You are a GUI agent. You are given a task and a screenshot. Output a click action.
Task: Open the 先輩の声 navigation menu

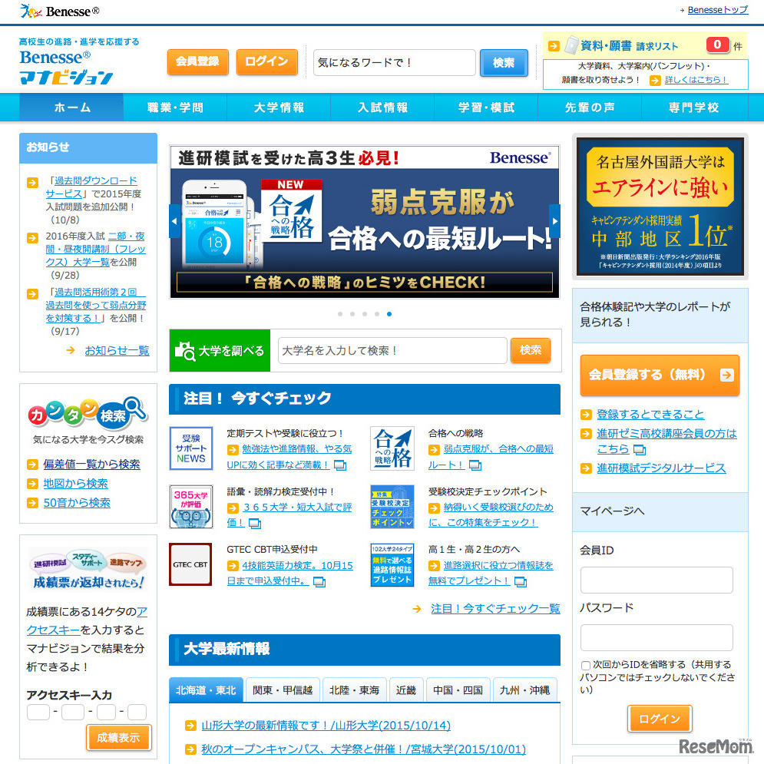coord(590,107)
